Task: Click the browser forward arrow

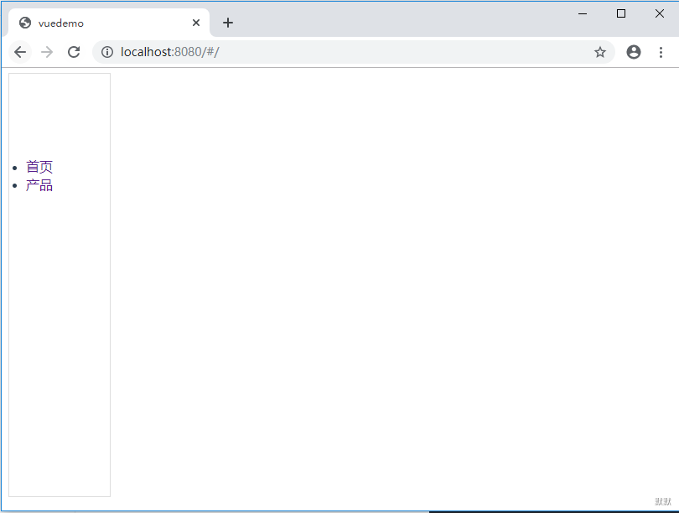Action: coord(47,52)
